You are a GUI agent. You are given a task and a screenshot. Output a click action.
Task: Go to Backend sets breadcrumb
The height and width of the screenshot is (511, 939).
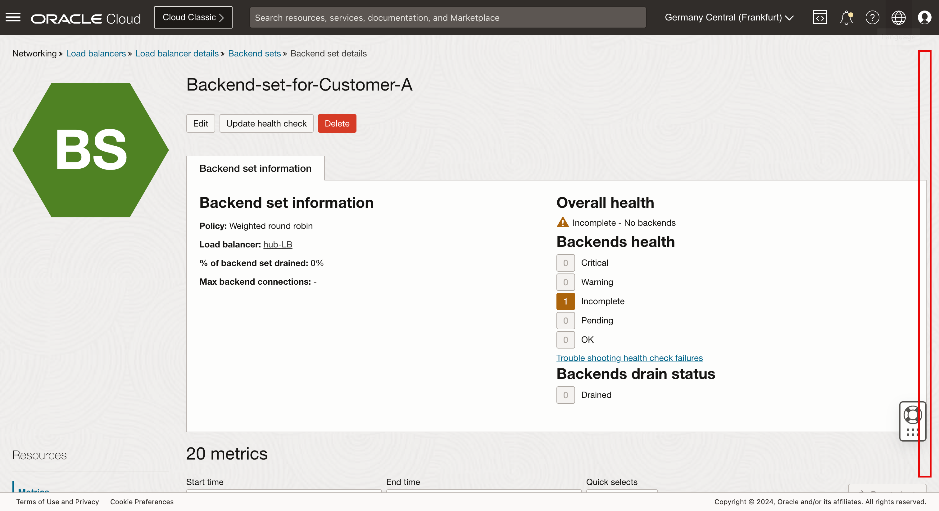coord(254,54)
